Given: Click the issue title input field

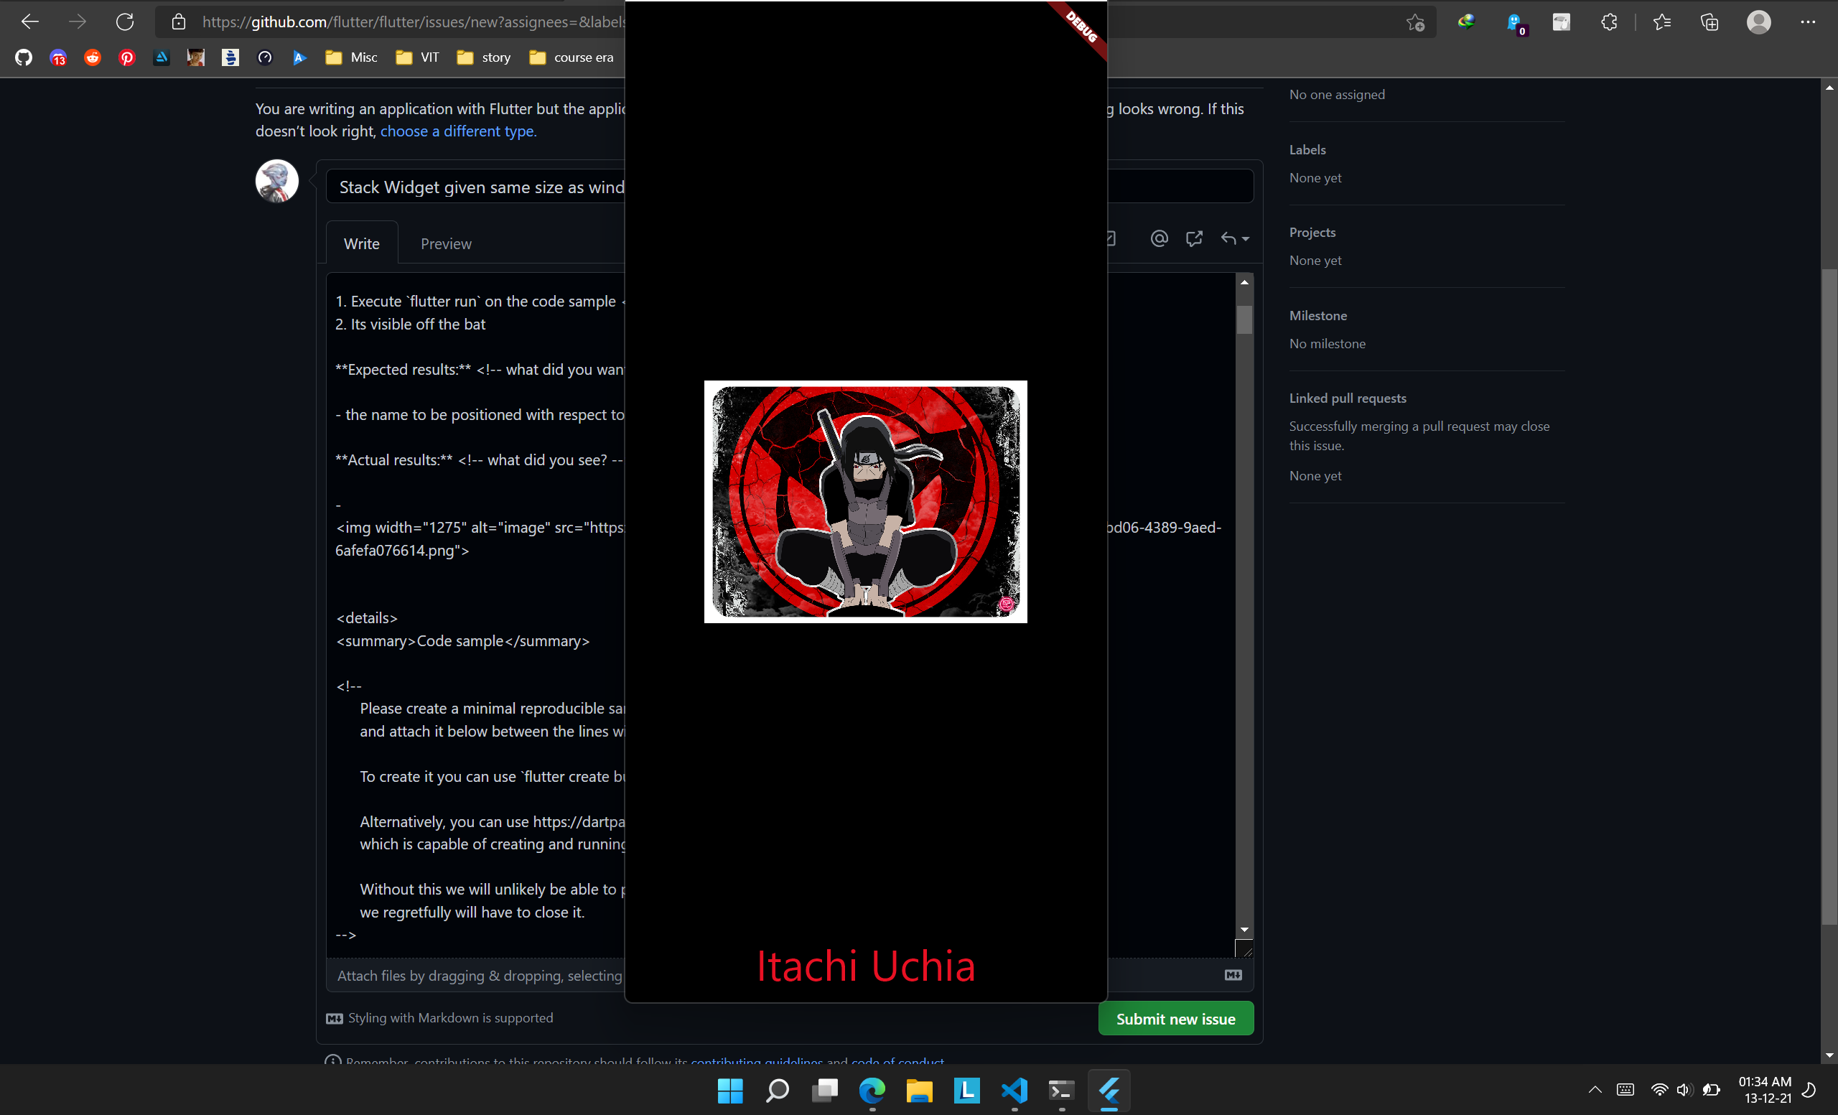Looking at the screenshot, I should tap(790, 187).
